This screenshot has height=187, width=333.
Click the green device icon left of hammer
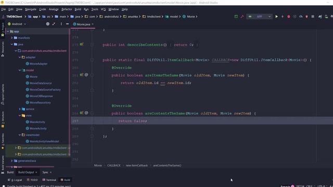point(236,17)
